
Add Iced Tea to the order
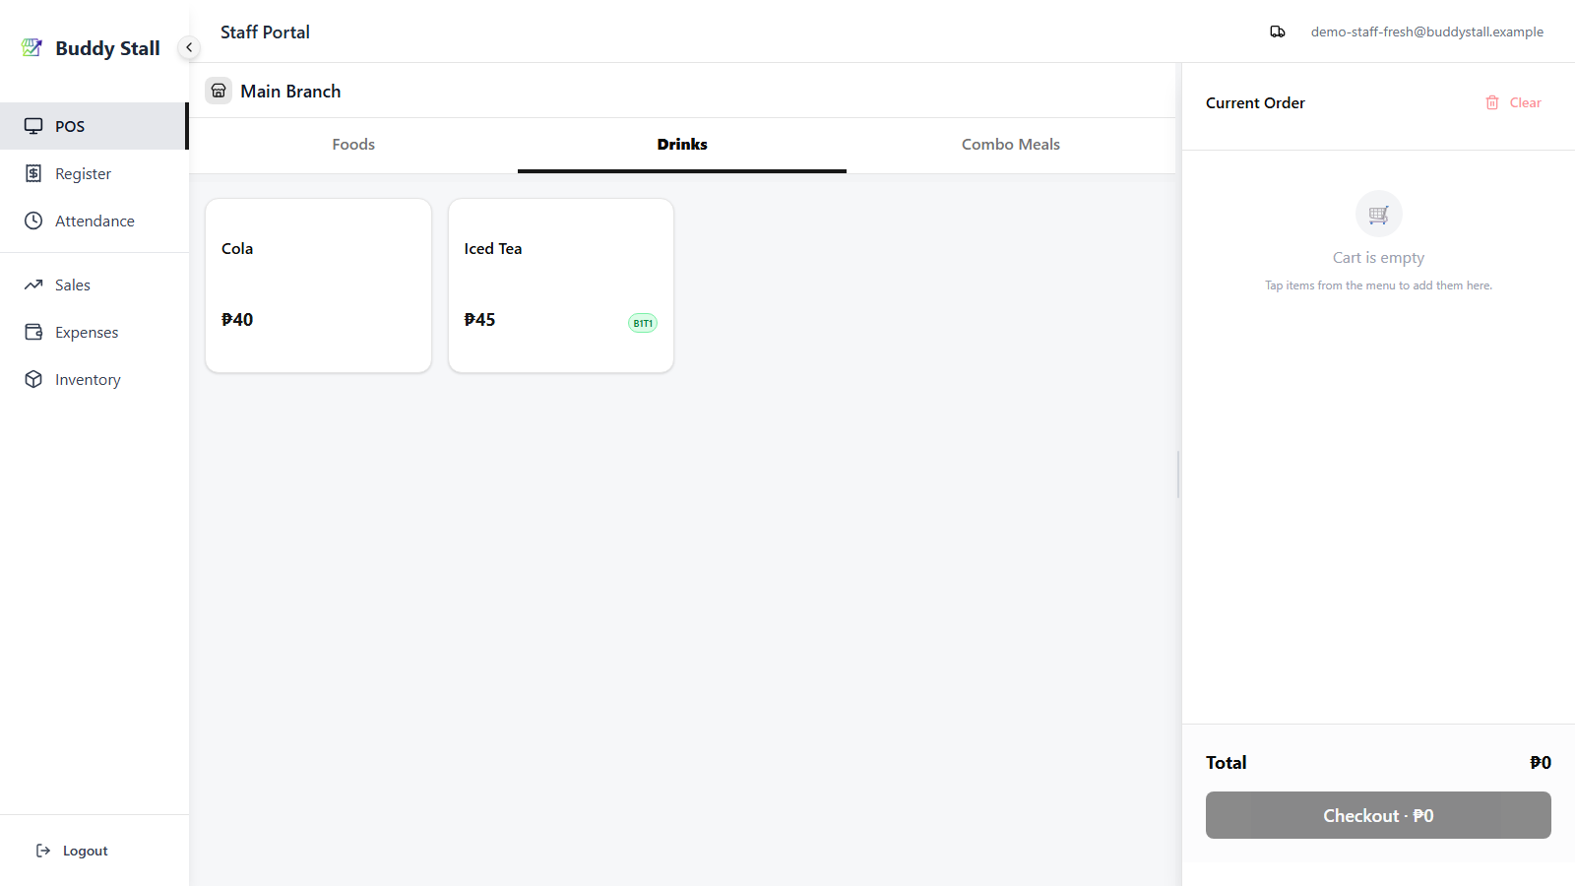point(561,285)
